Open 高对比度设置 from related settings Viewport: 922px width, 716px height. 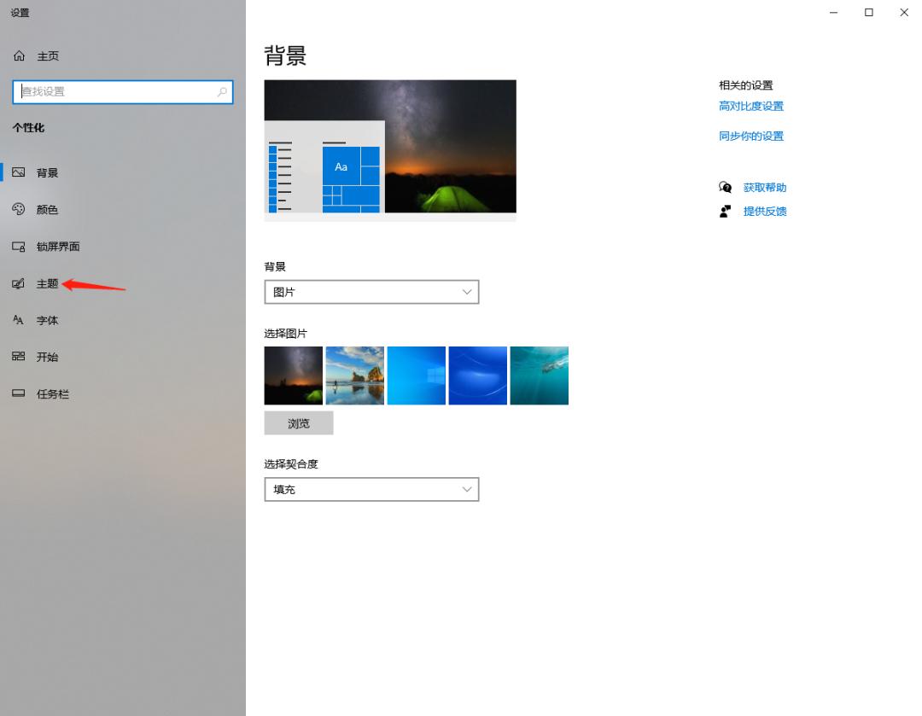coord(752,106)
